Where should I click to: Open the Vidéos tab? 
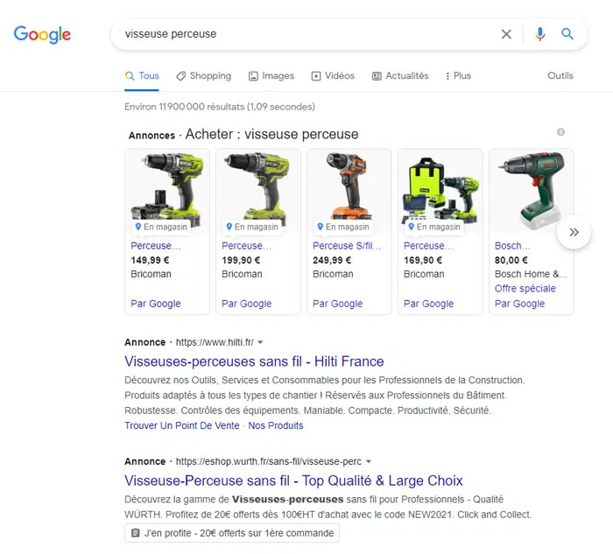tap(333, 76)
